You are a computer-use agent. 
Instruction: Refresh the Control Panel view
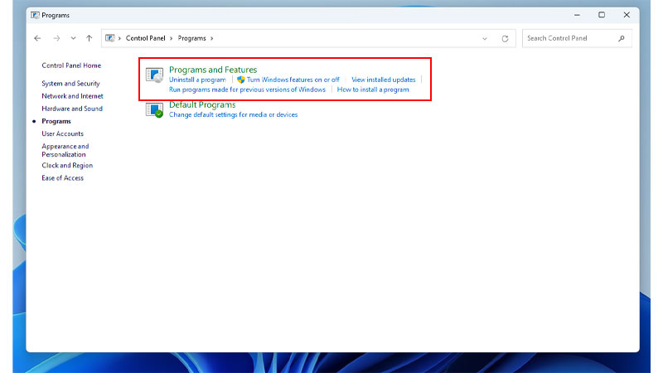pos(505,38)
